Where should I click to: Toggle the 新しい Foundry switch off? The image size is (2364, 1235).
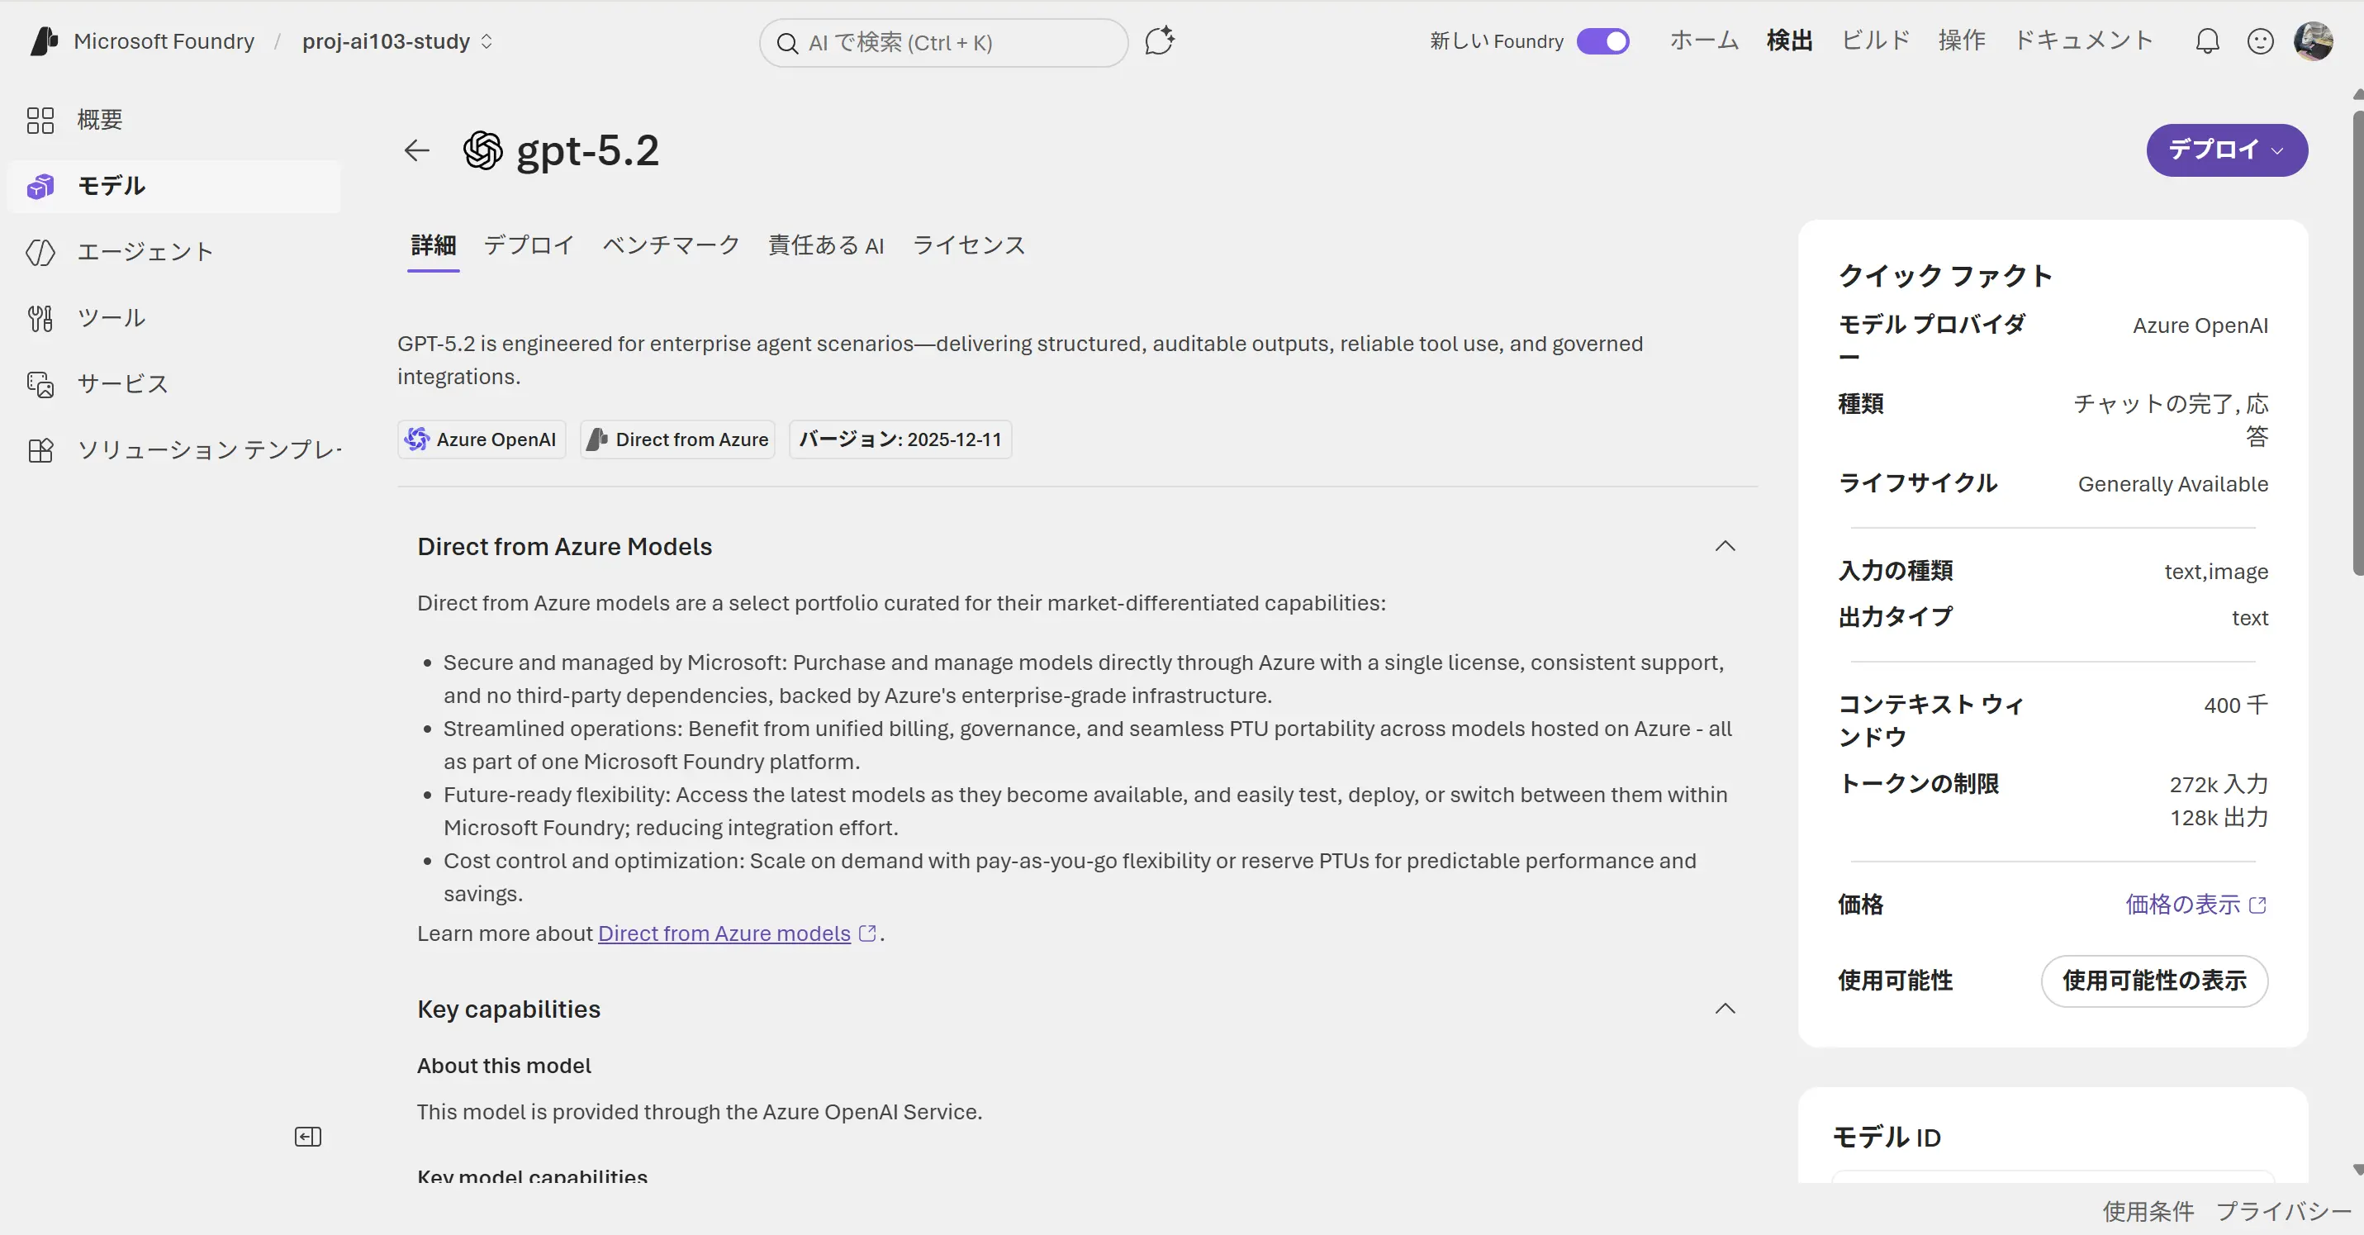pos(1602,41)
